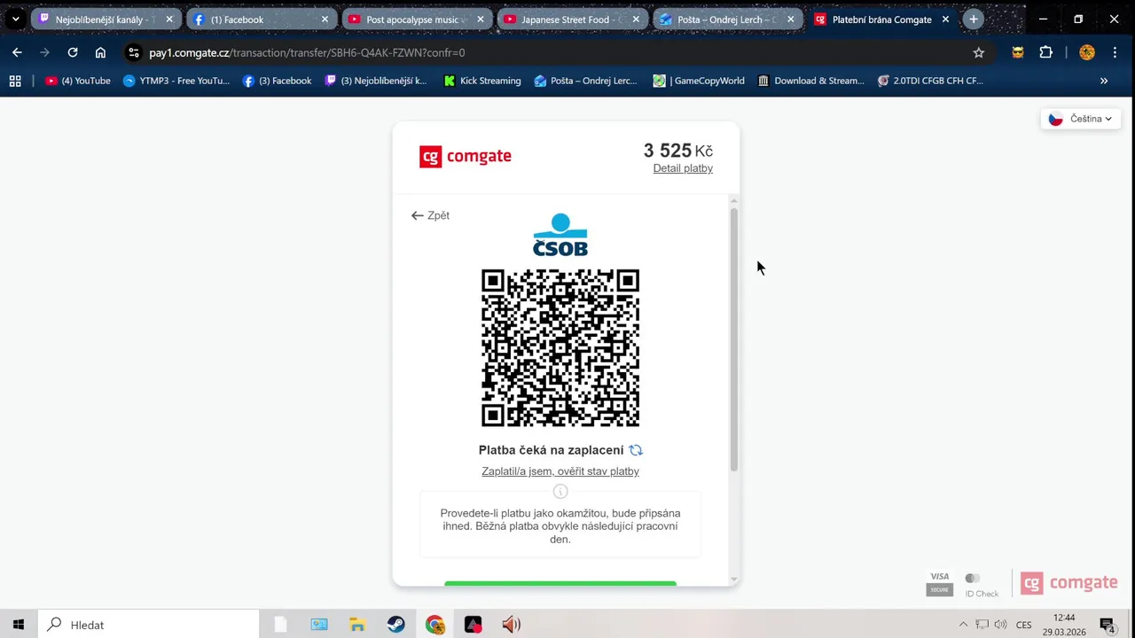Open the Chrome profile avatar

1087,52
